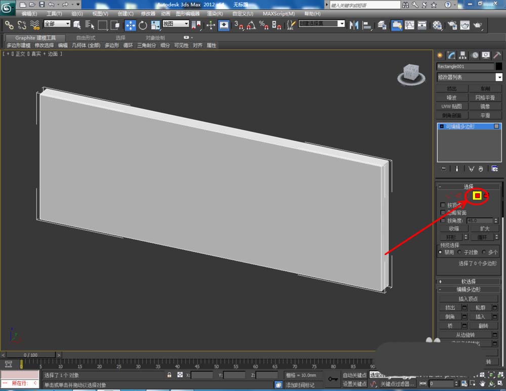
Task: Open the Layer Manager icon
Action: tap(382, 25)
